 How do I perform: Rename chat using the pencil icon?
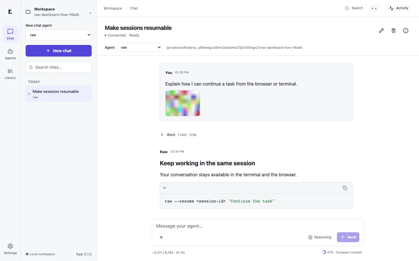381,31
